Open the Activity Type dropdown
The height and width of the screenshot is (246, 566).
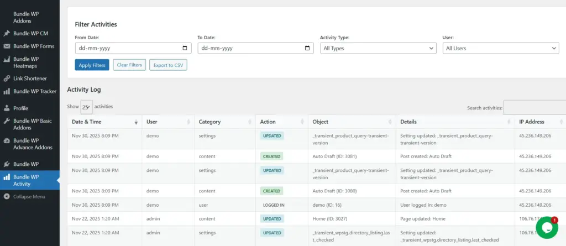pyautogui.click(x=378, y=48)
